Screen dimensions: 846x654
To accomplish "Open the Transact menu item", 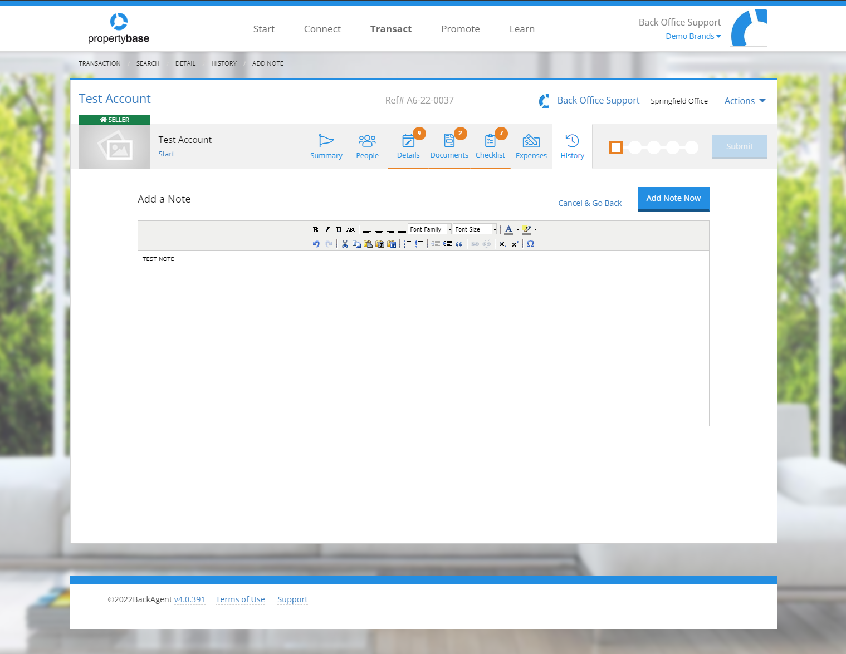I will pyautogui.click(x=390, y=29).
